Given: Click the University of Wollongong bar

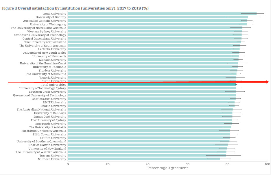Looking at the screenshot, I should point(157,24).
